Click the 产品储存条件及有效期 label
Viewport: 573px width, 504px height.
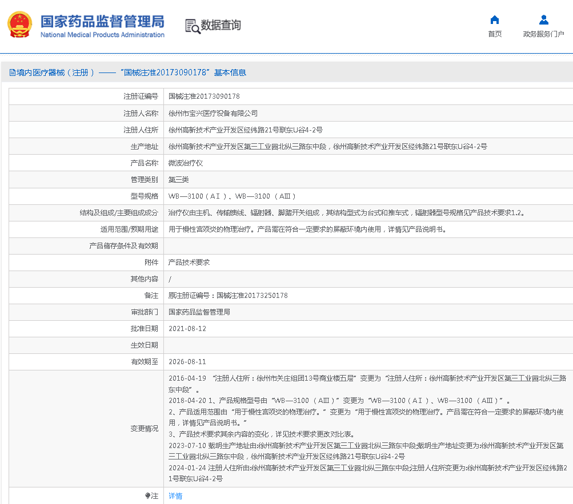click(x=123, y=246)
